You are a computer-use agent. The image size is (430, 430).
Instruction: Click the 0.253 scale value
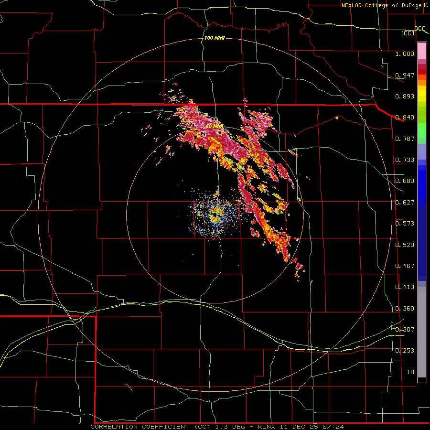tap(405, 351)
